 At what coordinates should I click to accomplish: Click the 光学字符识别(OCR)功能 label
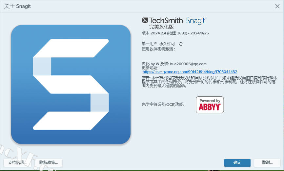(163, 104)
